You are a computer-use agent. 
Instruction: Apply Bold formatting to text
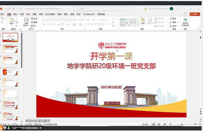(44, 24)
